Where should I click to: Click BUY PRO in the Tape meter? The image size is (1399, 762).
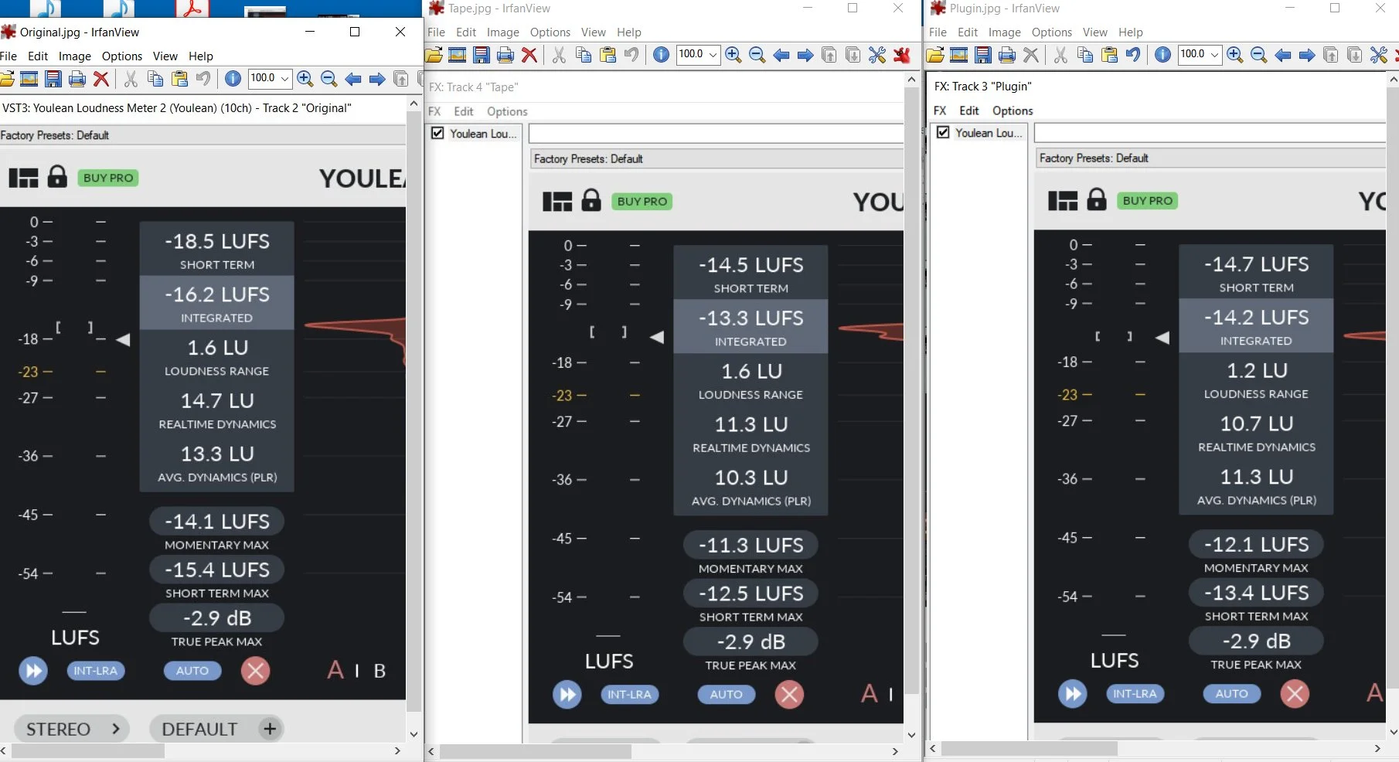point(642,202)
